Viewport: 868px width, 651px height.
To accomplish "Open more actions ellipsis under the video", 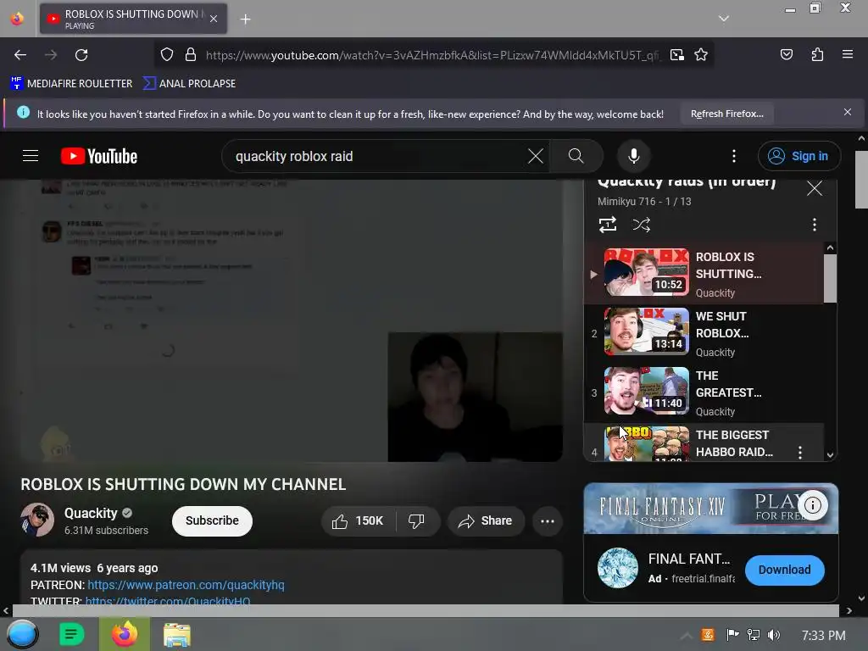I will click(x=548, y=521).
